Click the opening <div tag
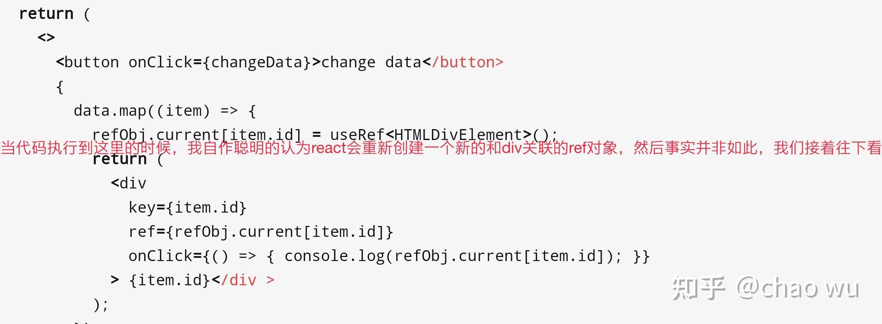The image size is (882, 324). [128, 184]
